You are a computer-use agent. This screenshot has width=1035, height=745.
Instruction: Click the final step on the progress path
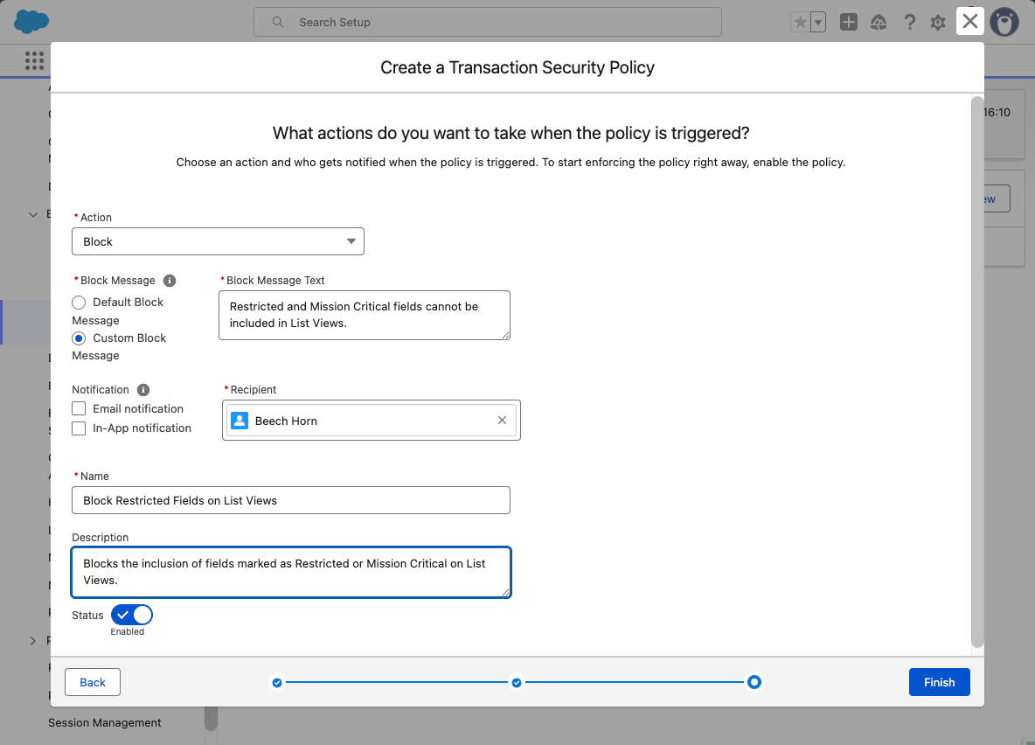pyautogui.click(x=754, y=682)
